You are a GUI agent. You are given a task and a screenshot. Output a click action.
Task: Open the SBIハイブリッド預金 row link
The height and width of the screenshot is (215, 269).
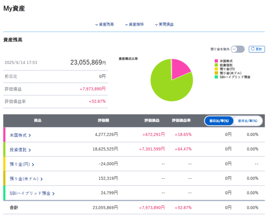tap(32, 193)
